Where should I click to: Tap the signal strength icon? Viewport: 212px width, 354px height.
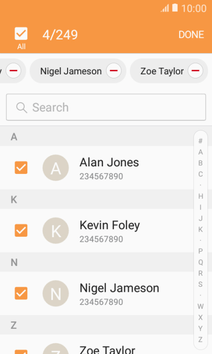coord(165,9)
